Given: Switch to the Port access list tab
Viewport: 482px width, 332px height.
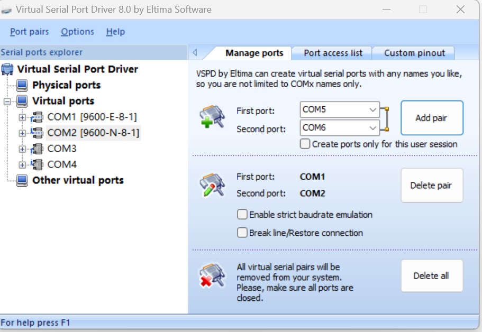Looking at the screenshot, I should 333,53.
